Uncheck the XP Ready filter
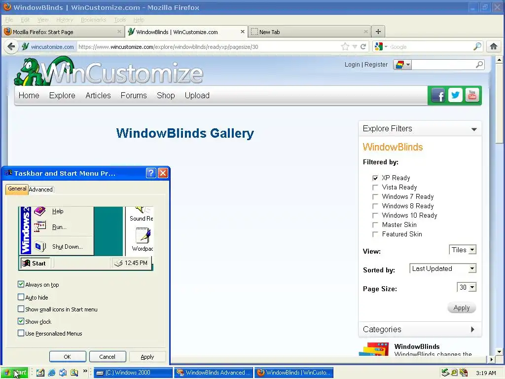The width and height of the screenshot is (505, 379). tap(375, 178)
